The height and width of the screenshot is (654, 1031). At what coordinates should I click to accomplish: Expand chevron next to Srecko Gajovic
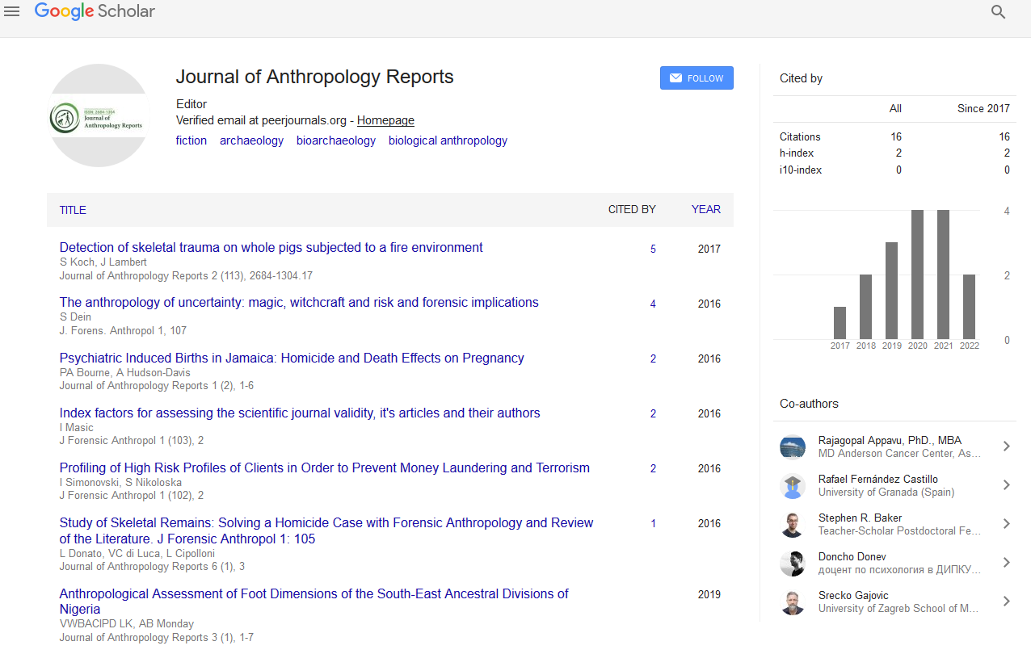coord(1006,602)
